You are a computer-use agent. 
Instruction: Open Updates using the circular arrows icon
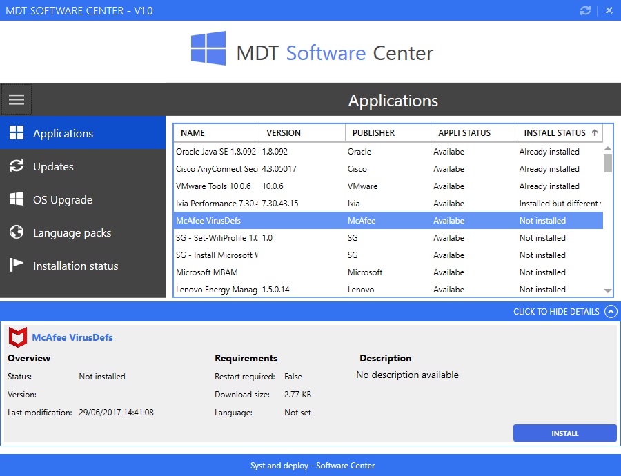(16, 166)
